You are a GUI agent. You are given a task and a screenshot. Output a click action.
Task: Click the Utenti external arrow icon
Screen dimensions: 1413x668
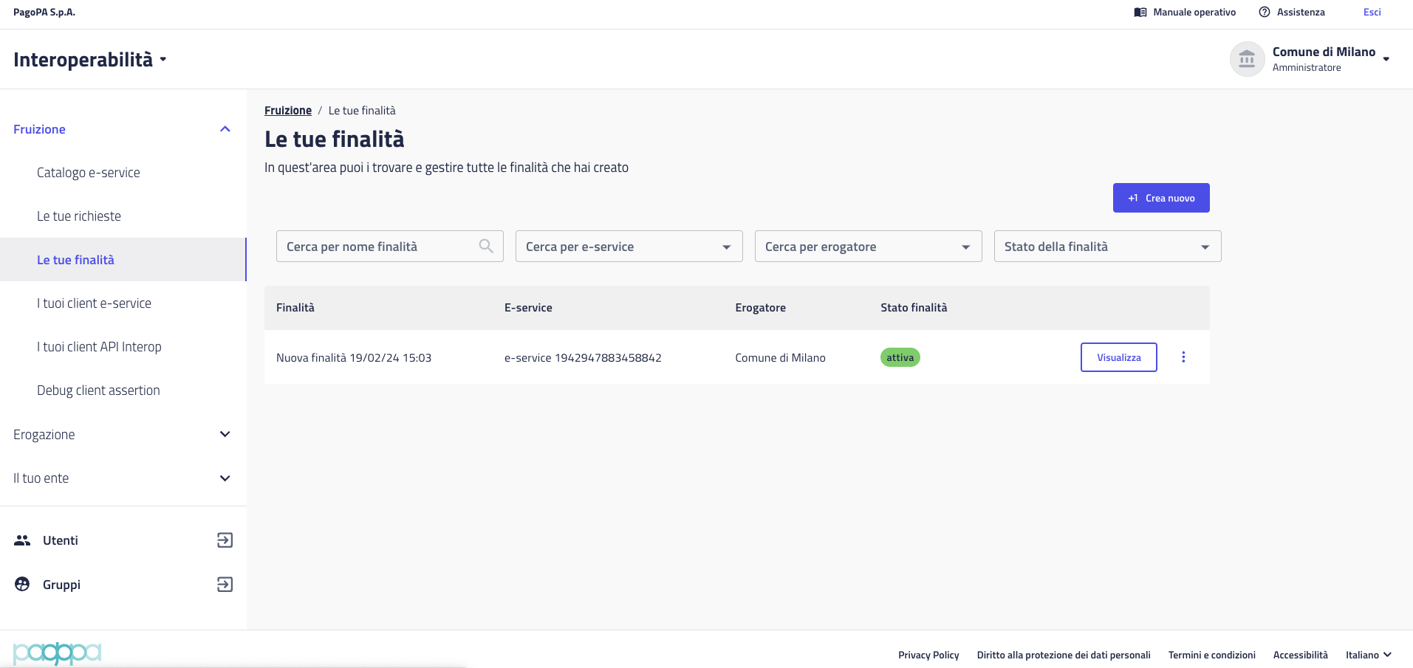pyautogui.click(x=225, y=540)
